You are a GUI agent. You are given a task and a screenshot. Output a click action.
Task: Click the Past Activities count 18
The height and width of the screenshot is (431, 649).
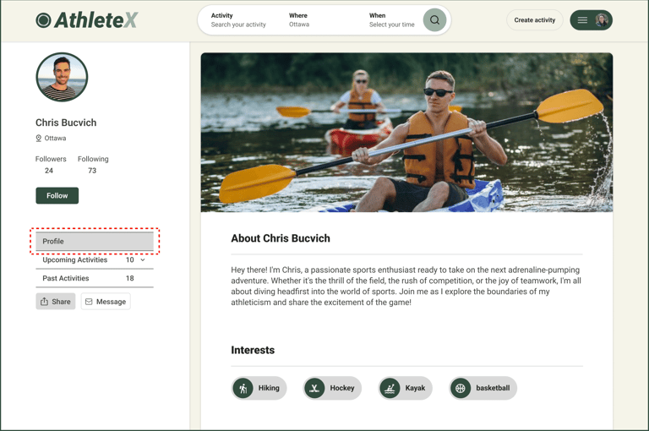click(129, 278)
